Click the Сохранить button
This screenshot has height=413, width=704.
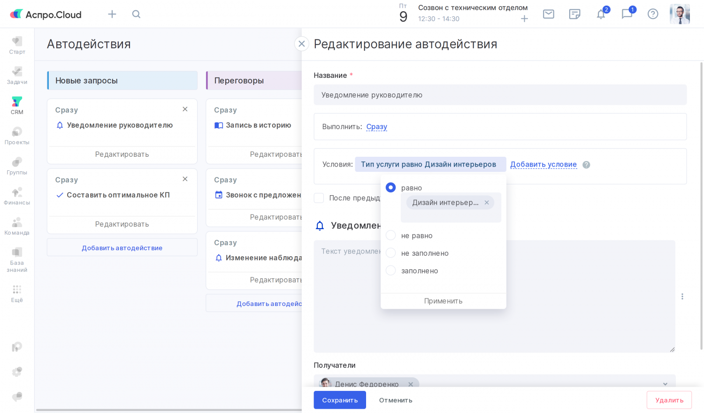click(340, 400)
